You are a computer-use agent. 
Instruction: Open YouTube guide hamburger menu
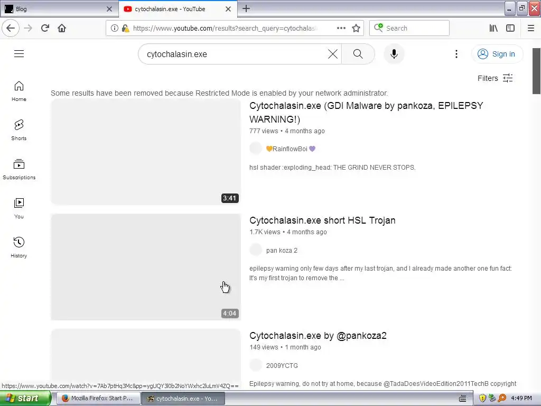click(x=19, y=53)
